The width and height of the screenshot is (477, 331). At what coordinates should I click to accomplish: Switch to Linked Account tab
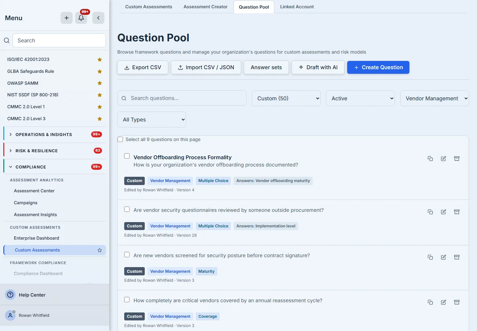(297, 7)
